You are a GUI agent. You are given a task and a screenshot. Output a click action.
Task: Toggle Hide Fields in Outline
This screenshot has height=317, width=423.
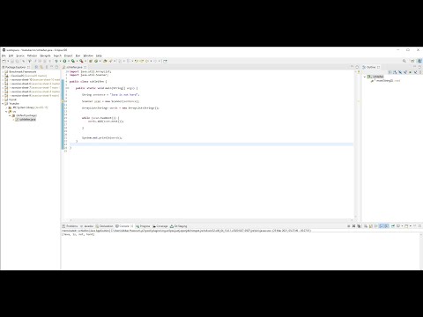pyautogui.click(x=400, y=72)
